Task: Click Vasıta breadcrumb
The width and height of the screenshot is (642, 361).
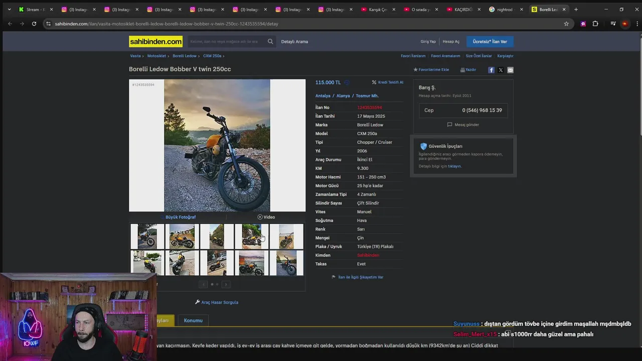Action: 135,56
